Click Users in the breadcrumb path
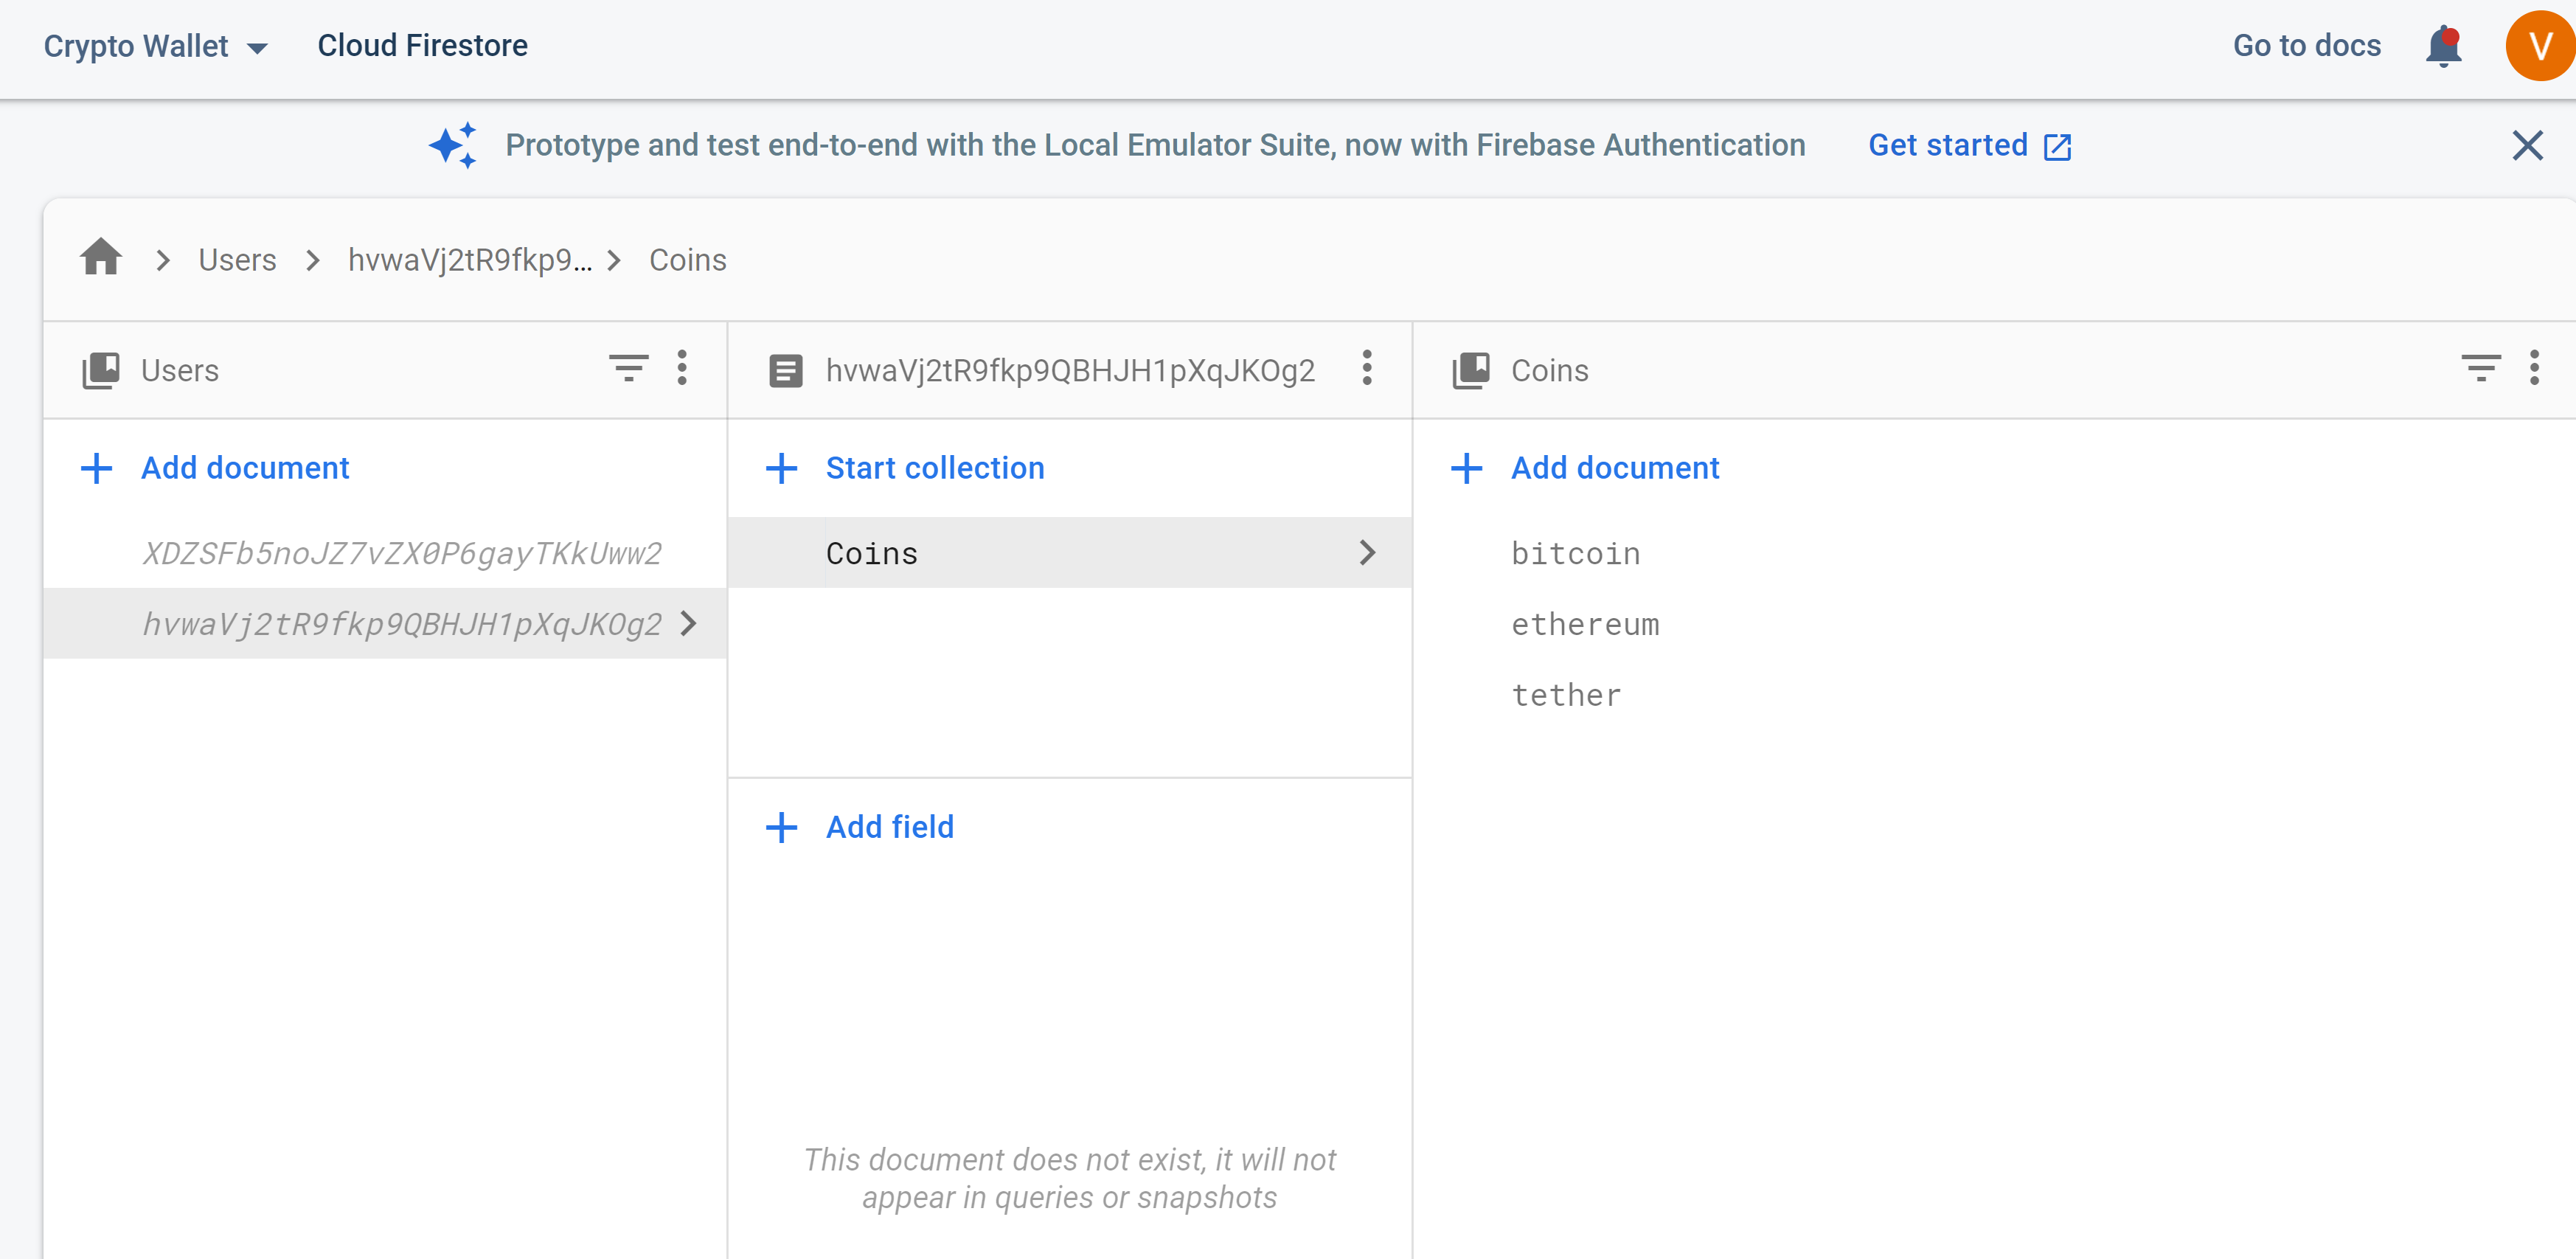 click(x=237, y=260)
